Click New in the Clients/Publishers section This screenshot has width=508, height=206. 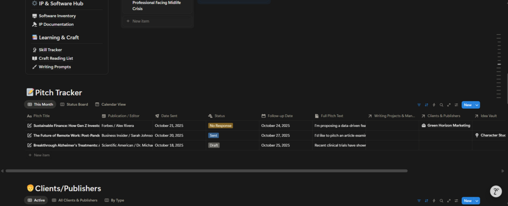468,200
